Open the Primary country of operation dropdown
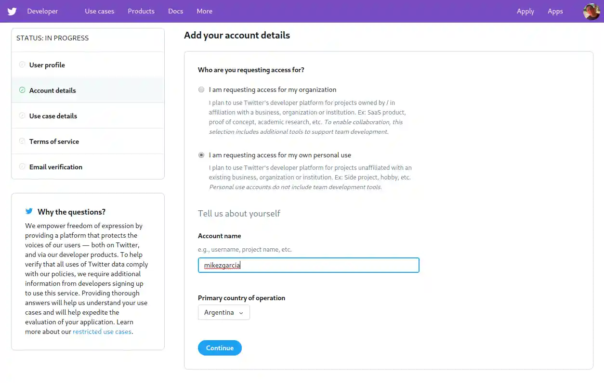This screenshot has width=604, height=383. pyautogui.click(x=223, y=312)
